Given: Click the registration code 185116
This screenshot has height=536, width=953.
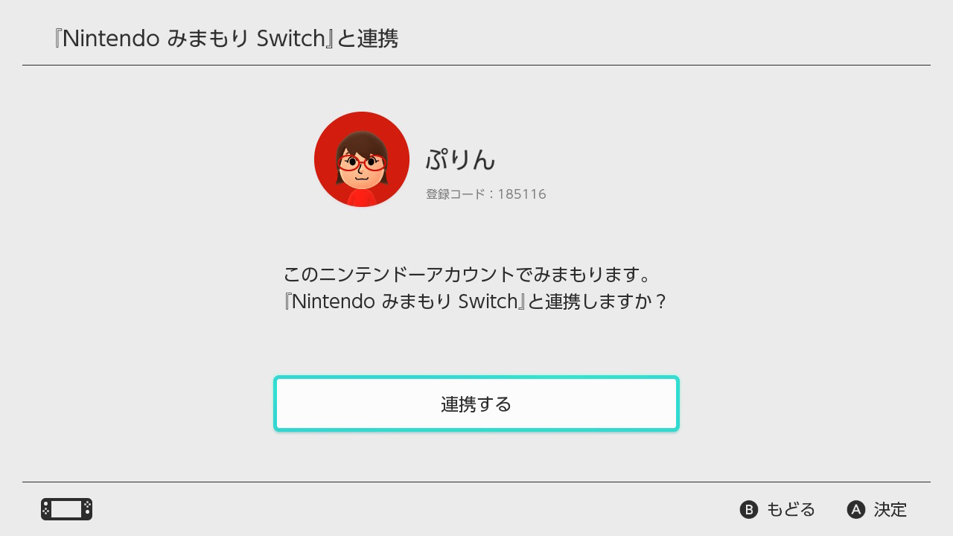Looking at the screenshot, I should [522, 194].
